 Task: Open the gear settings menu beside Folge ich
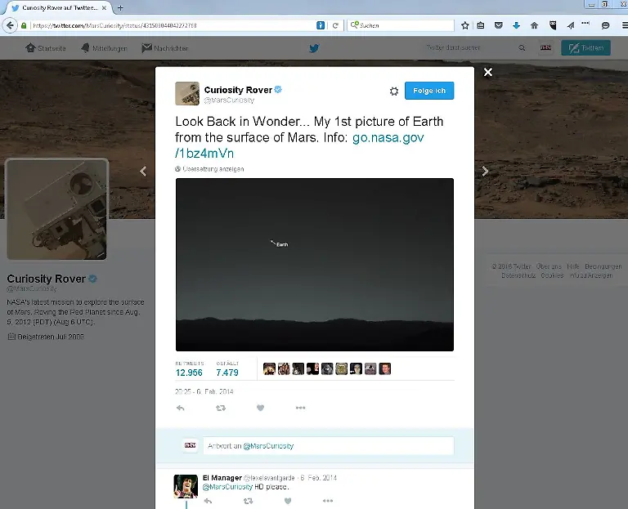pyautogui.click(x=393, y=92)
